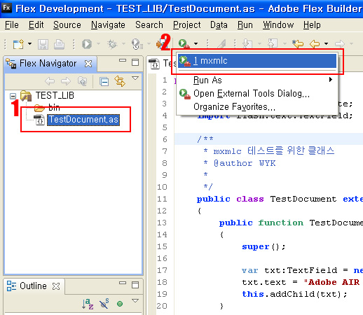Image resolution: width=363 pixels, height=315 pixels.
Task: Click the Print toolbar icon
Action: tap(59, 44)
